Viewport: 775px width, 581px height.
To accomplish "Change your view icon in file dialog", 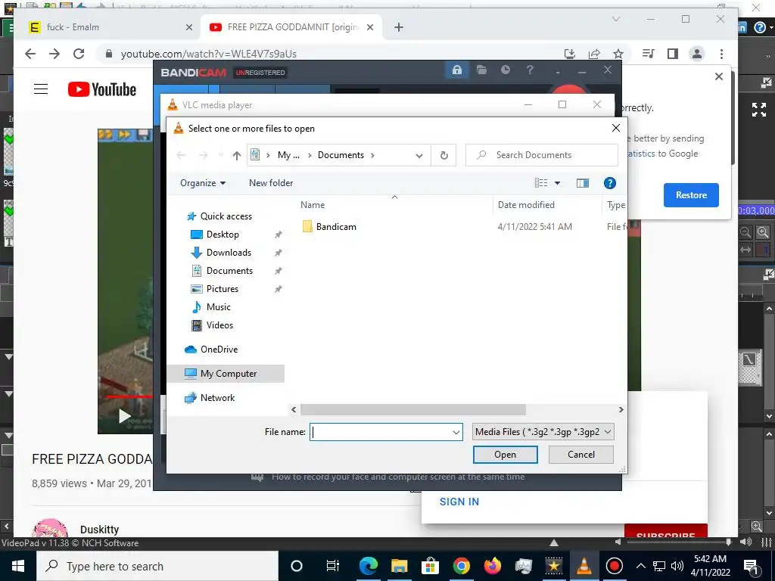I will point(541,183).
